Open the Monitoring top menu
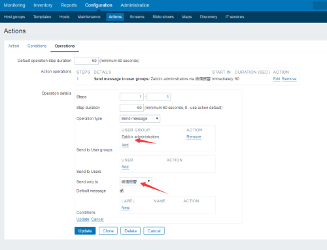The image size is (327, 250). click(14, 5)
